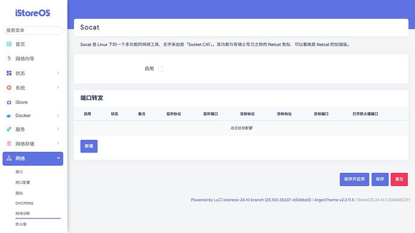Click the 网络 network tree icon
This screenshot has height=233, width=415.
pyautogui.click(x=9, y=159)
